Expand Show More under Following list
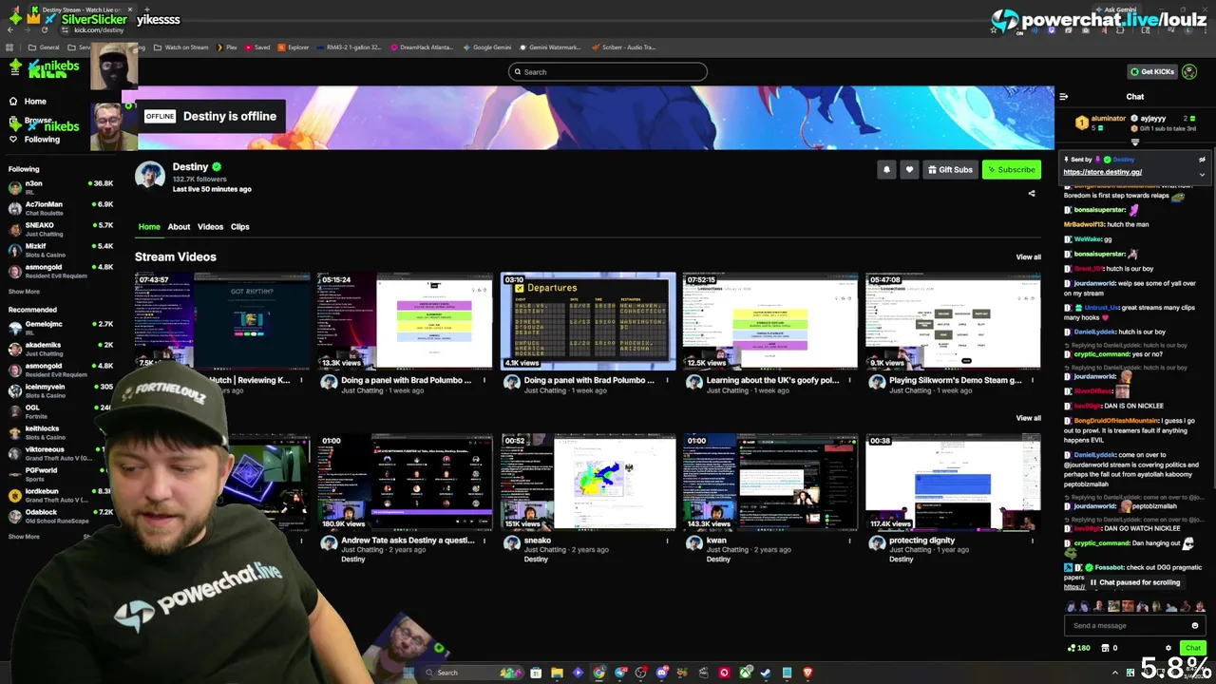Screen dimensions: 1216x684 (x=25, y=292)
